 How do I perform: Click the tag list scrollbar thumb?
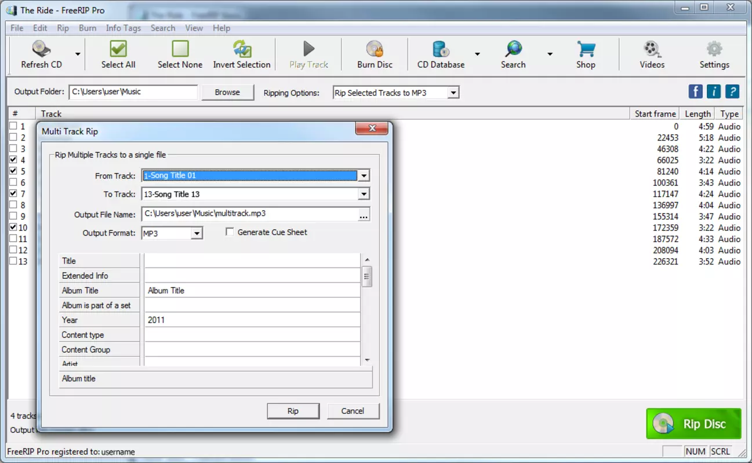click(x=367, y=277)
